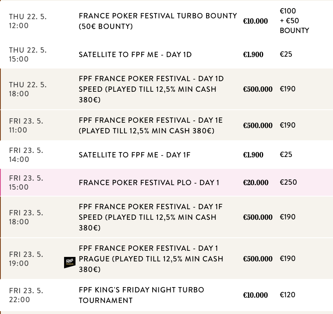Click €20.000 guarantee of PLO event
The height and width of the screenshot is (314, 333).
point(256,183)
